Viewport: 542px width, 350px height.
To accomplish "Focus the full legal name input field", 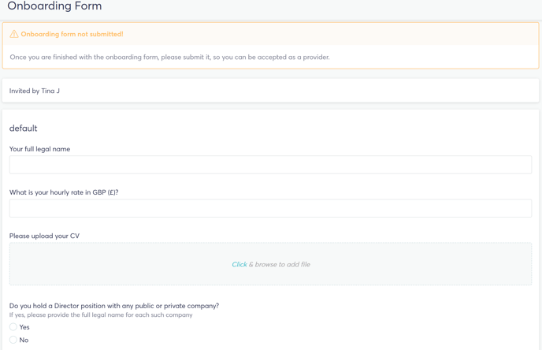I will [x=270, y=165].
